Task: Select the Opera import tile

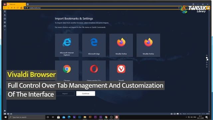Action: pos(94,71)
